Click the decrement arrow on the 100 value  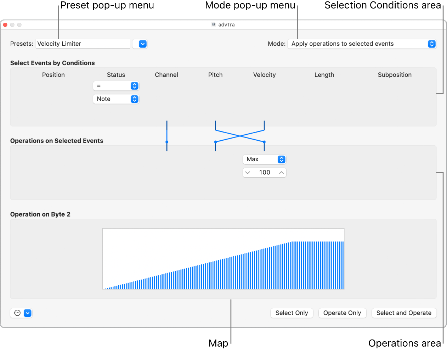pos(248,173)
